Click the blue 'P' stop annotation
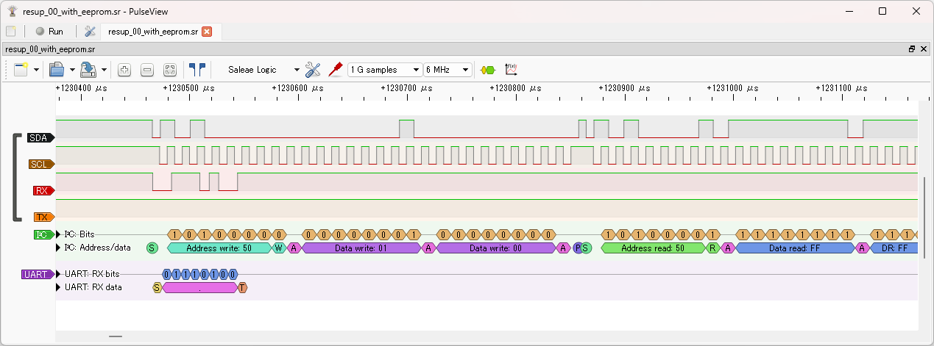934x346 pixels. coord(578,248)
